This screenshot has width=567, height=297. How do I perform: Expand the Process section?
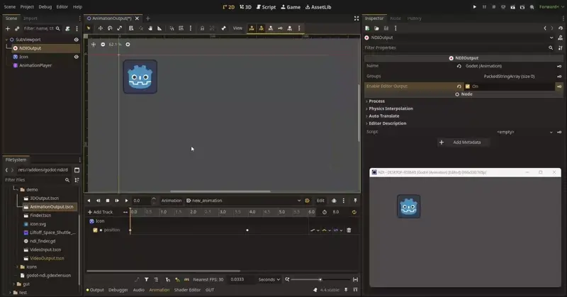376,101
